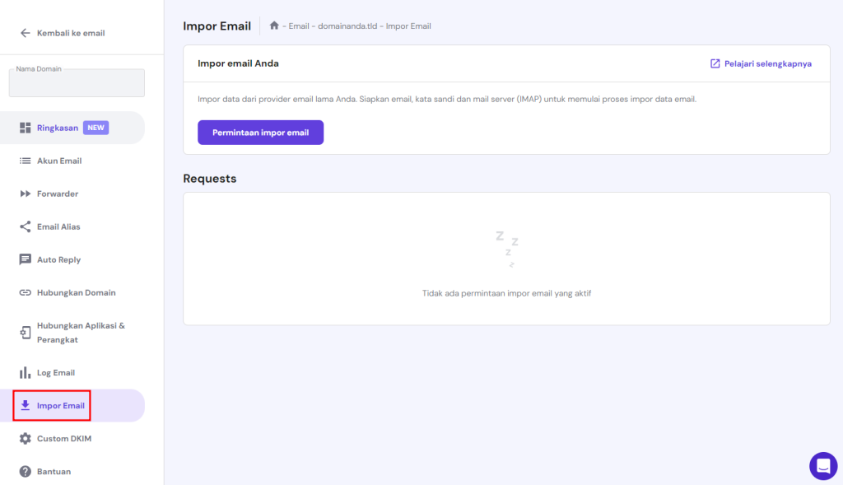Image resolution: width=843 pixels, height=485 pixels.
Task: Open Auto Reply chat icon
Action: tap(25, 259)
